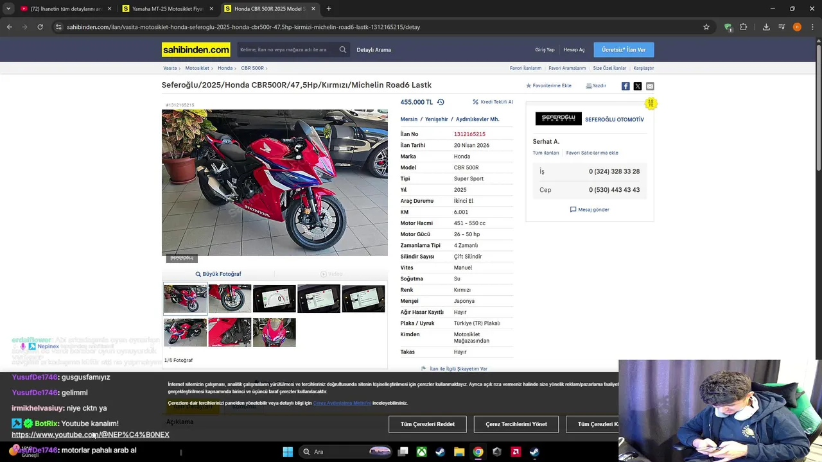Click the Seferoğlu Otomotiv store logo

click(x=559, y=119)
